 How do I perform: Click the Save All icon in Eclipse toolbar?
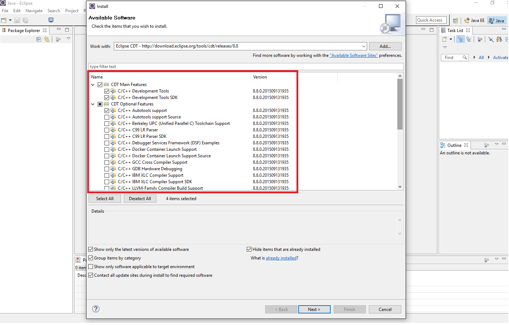click(x=25, y=20)
